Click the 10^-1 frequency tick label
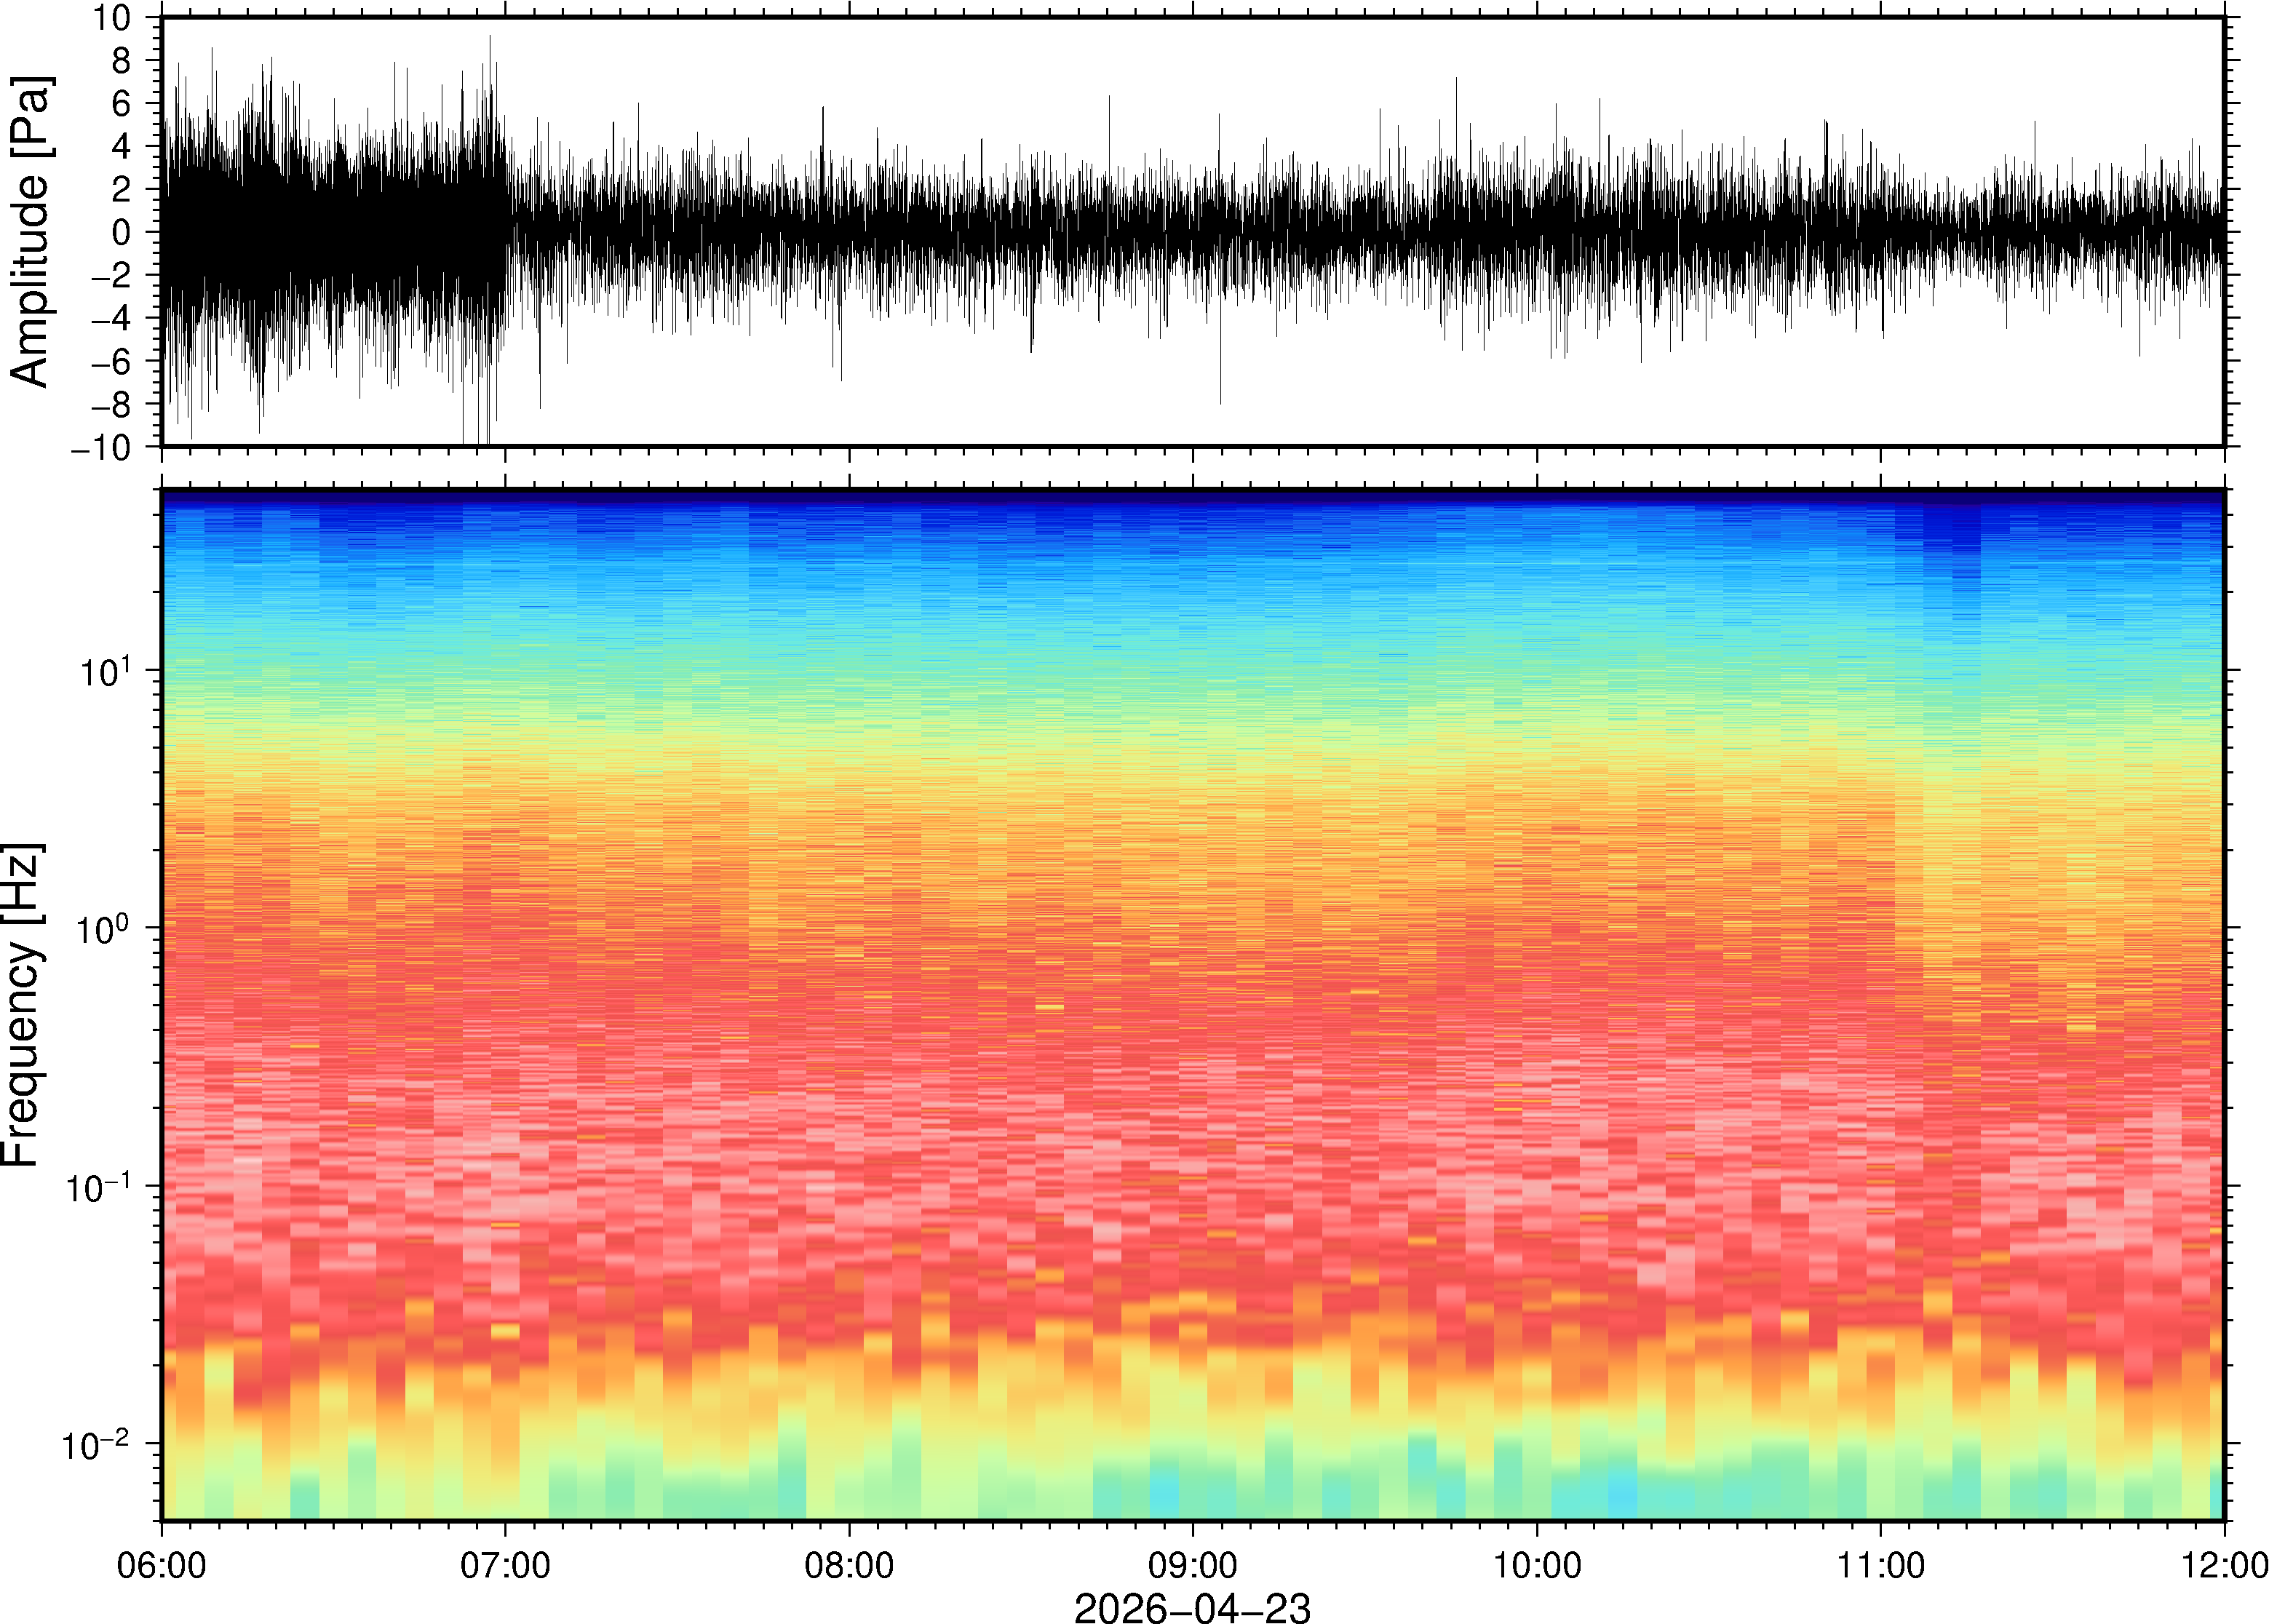 point(98,1186)
